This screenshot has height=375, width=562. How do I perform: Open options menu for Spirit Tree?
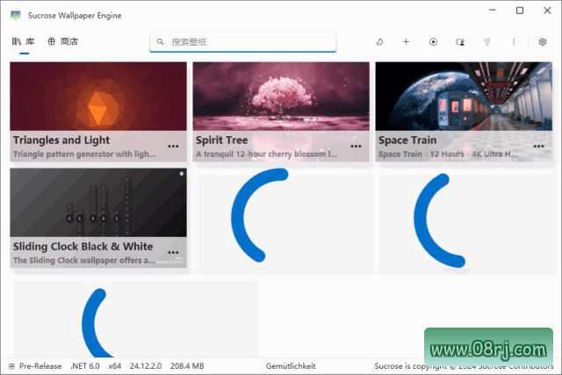(x=356, y=147)
